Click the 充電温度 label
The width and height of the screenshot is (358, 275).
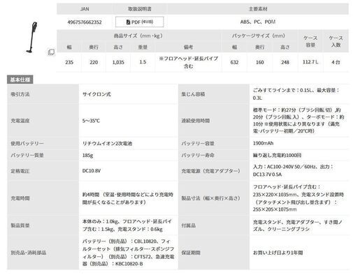click(x=20, y=121)
